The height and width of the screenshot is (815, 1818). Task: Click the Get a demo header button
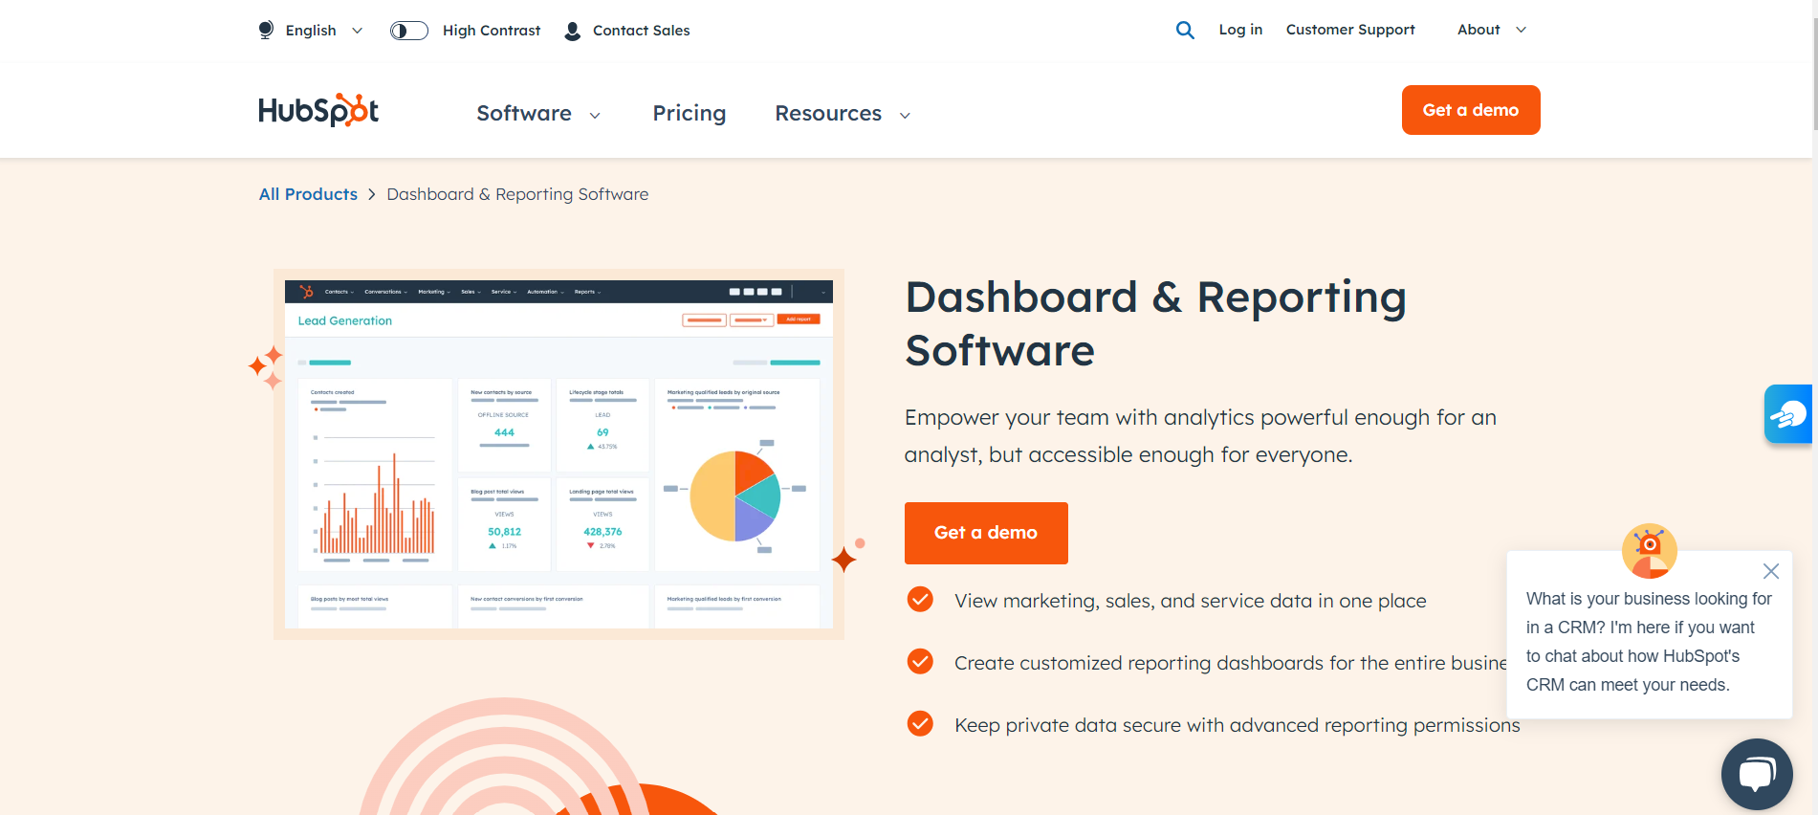tap(1470, 110)
